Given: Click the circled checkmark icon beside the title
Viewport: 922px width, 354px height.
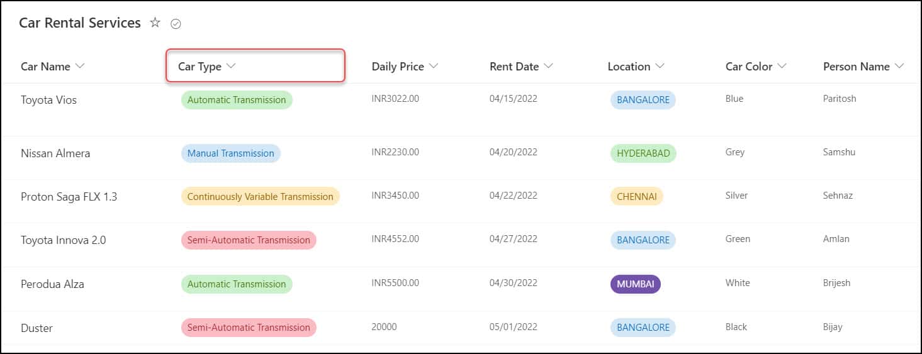Looking at the screenshot, I should [x=176, y=24].
